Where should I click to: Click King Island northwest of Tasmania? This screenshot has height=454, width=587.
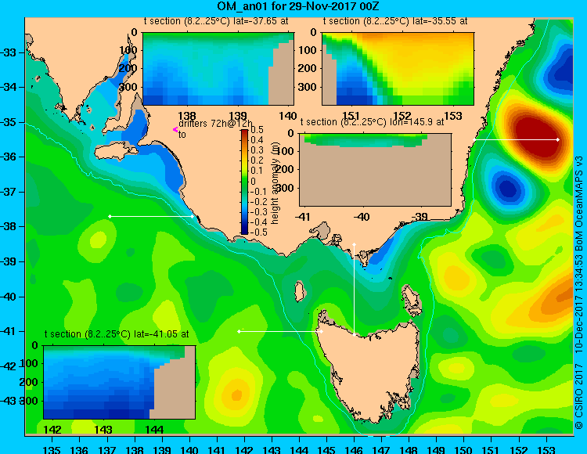tap(299, 291)
